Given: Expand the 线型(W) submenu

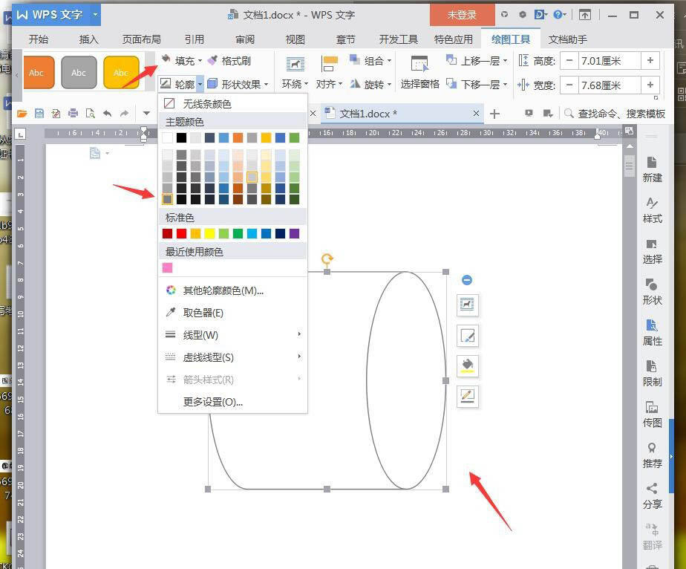Looking at the screenshot, I should click(x=232, y=335).
